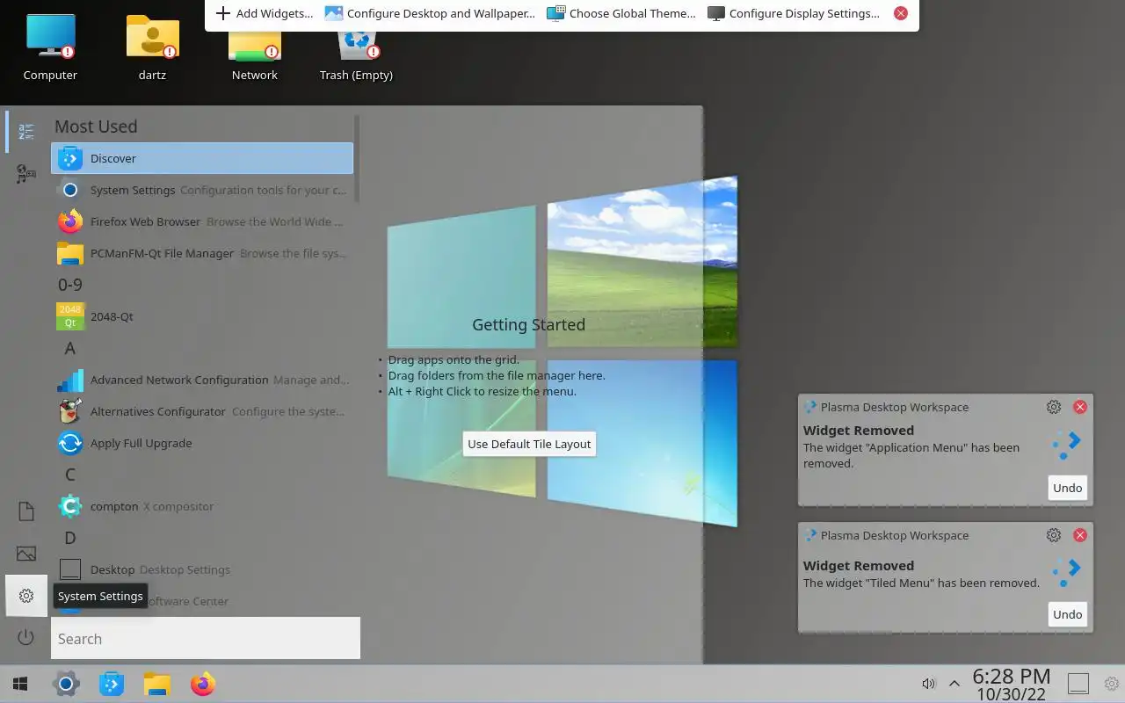Open volume control in system tray
This screenshot has height=703, width=1125.
click(x=929, y=684)
